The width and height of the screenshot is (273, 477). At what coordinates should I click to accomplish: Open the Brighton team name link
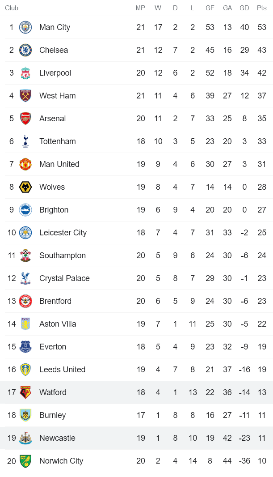pos(54,210)
